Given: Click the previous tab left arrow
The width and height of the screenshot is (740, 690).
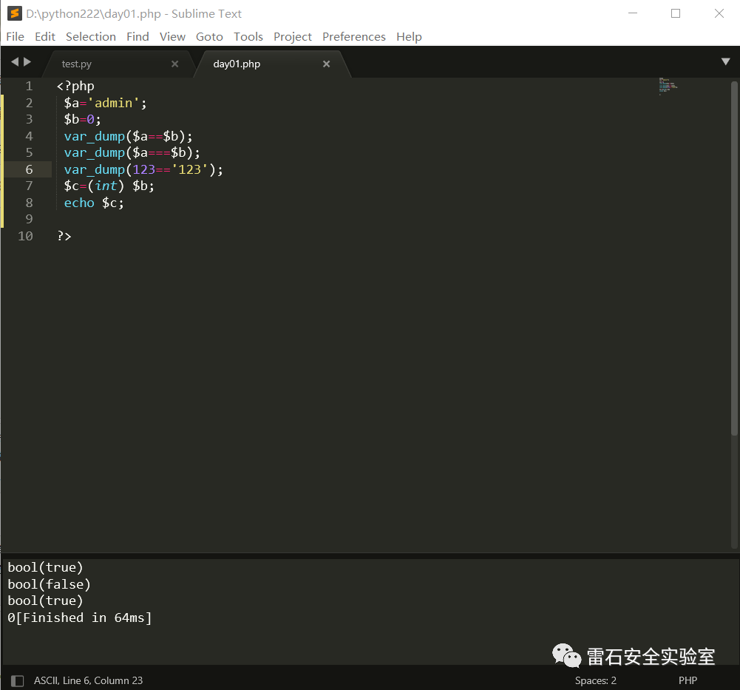Looking at the screenshot, I should pos(14,62).
